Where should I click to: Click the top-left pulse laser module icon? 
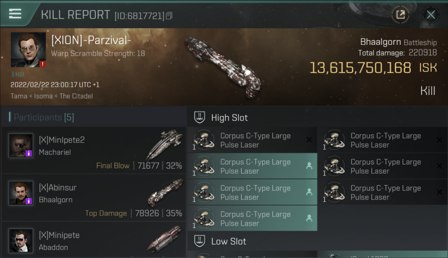click(203, 140)
